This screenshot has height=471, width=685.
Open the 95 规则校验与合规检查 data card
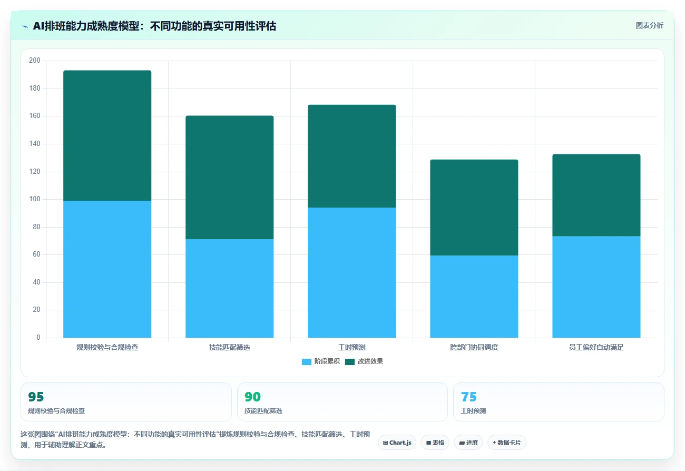[126, 402]
